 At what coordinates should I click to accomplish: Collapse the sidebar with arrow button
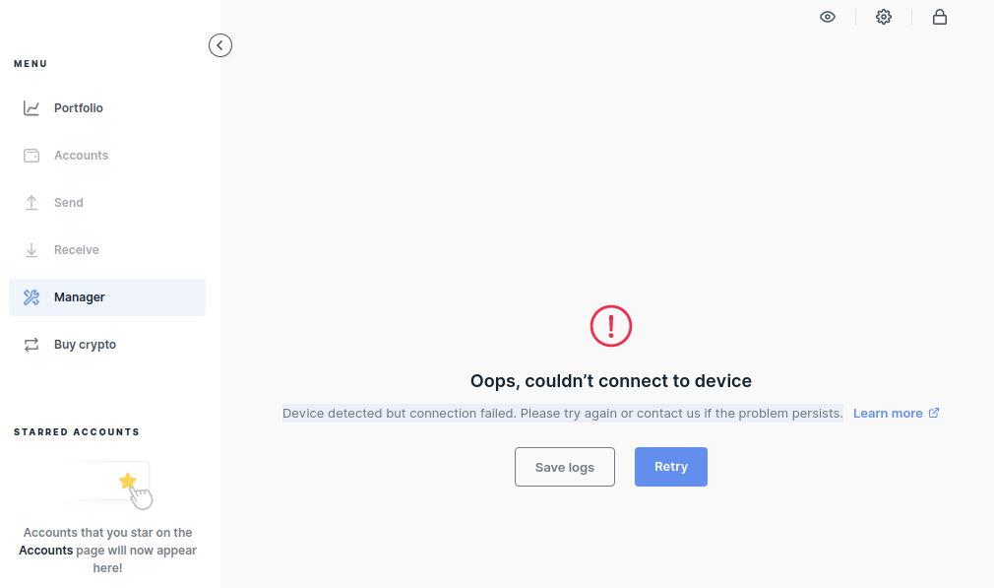(220, 45)
